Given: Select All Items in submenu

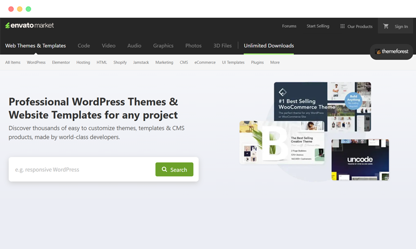Looking at the screenshot, I should point(12,62).
